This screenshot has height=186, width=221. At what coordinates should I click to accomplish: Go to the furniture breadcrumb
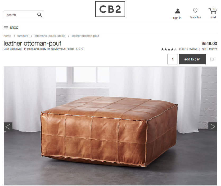point(23,36)
